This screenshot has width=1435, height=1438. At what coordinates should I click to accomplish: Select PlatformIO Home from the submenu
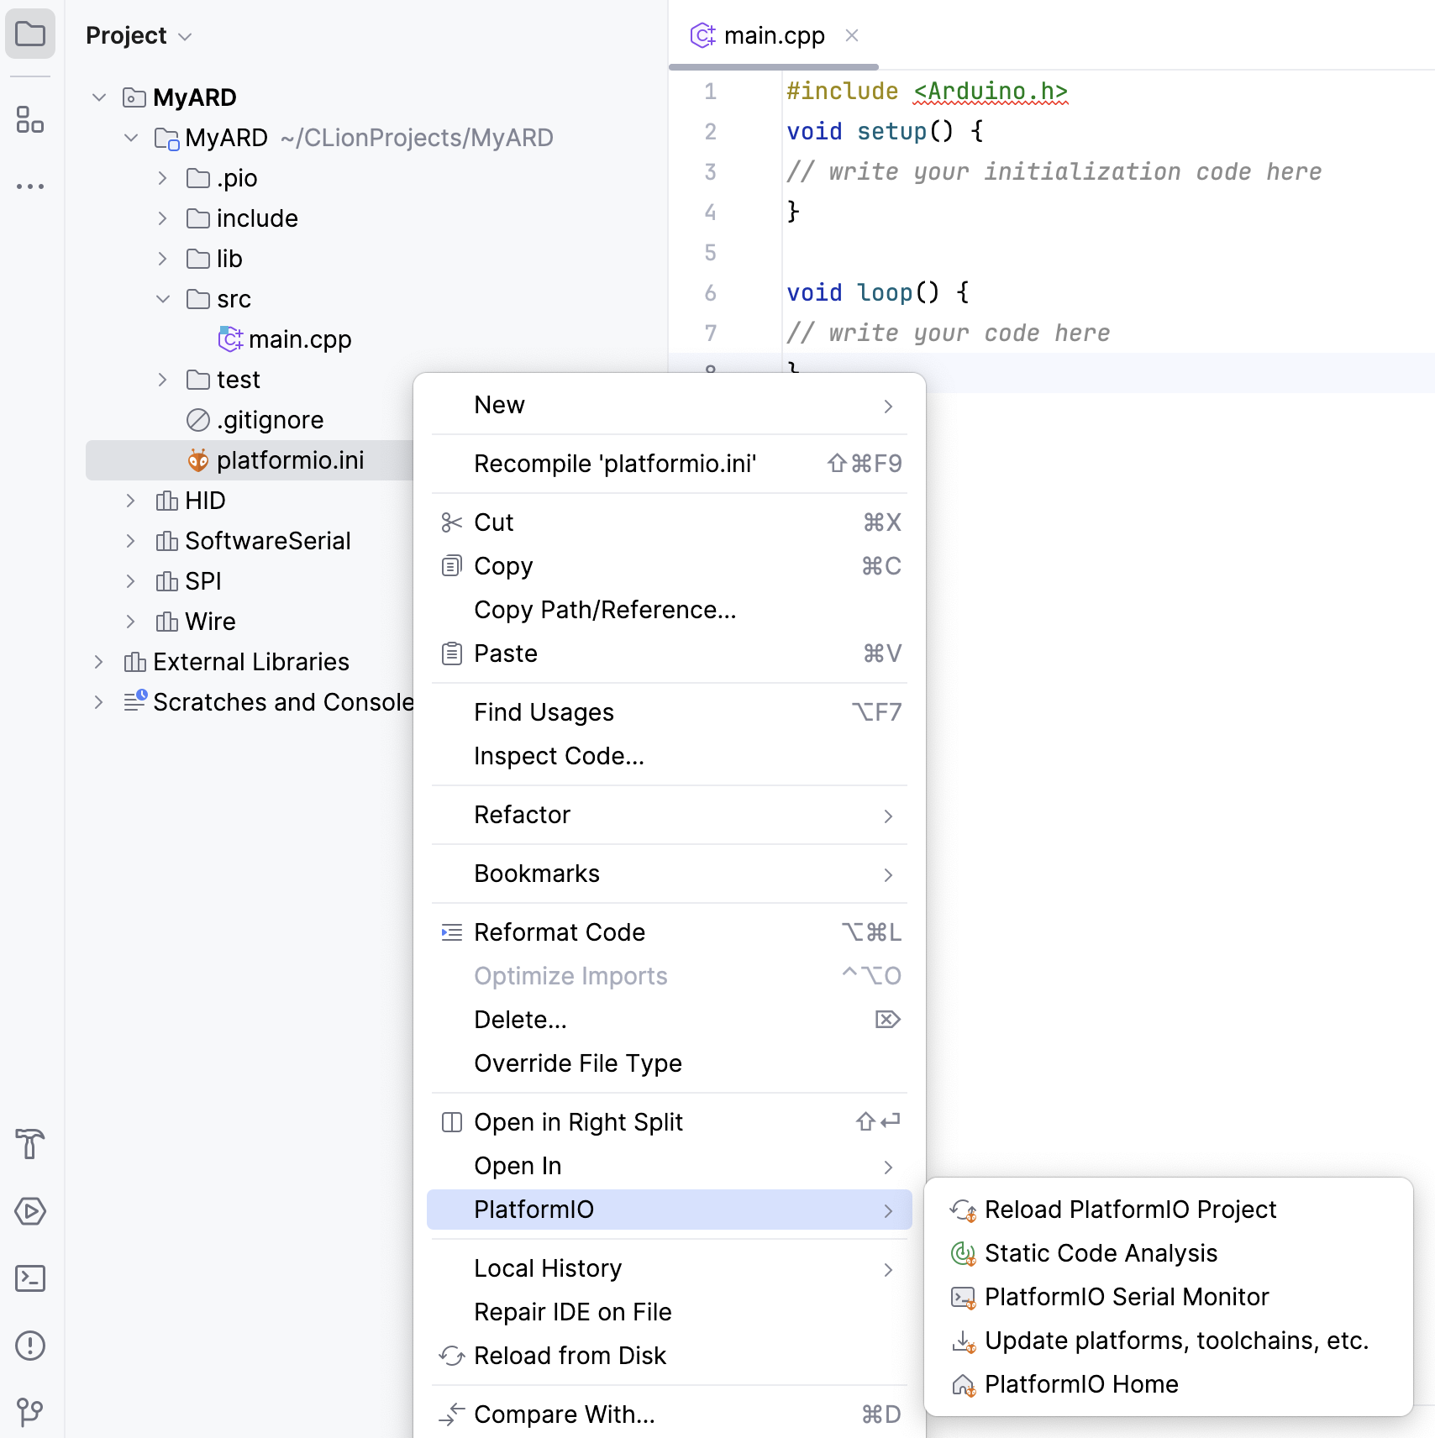point(1081,1384)
